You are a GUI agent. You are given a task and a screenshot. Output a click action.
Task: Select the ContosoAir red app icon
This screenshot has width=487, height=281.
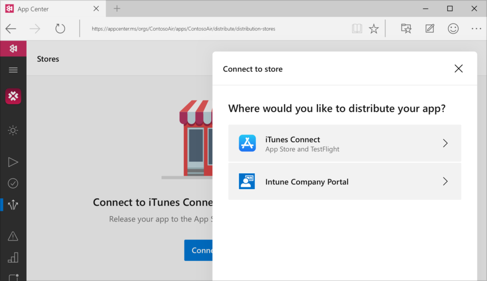tap(13, 96)
